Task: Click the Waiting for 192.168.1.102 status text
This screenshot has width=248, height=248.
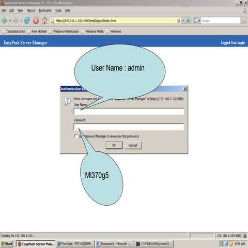Action: tap(19, 236)
